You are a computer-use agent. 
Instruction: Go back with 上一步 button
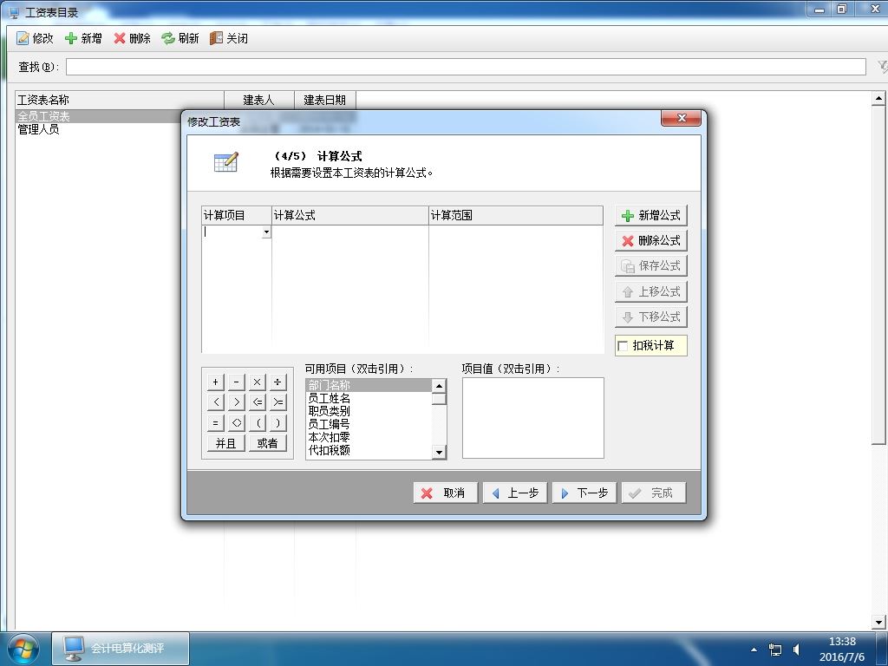point(515,493)
